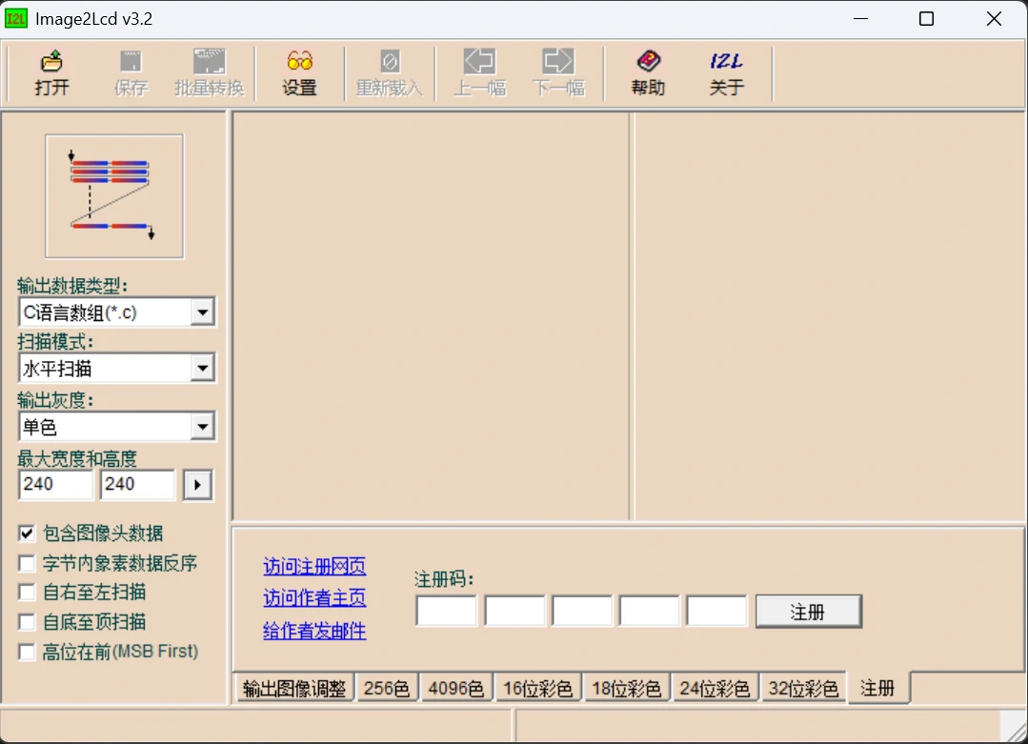This screenshot has height=744, width=1028.
Task: Click the scan direction preview thumbnail
Action: pos(114,195)
